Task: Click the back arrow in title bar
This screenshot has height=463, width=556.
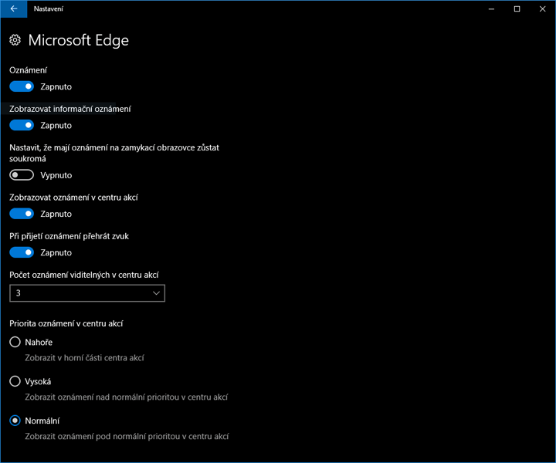Action: [13, 8]
